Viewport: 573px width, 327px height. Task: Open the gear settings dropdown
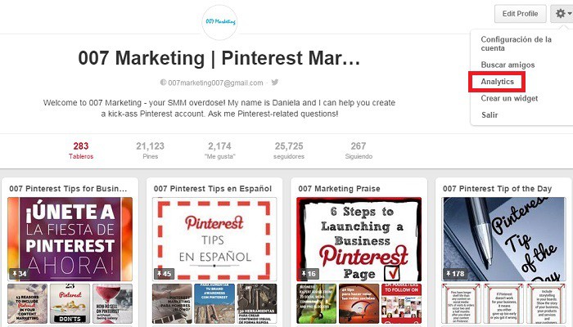point(562,14)
